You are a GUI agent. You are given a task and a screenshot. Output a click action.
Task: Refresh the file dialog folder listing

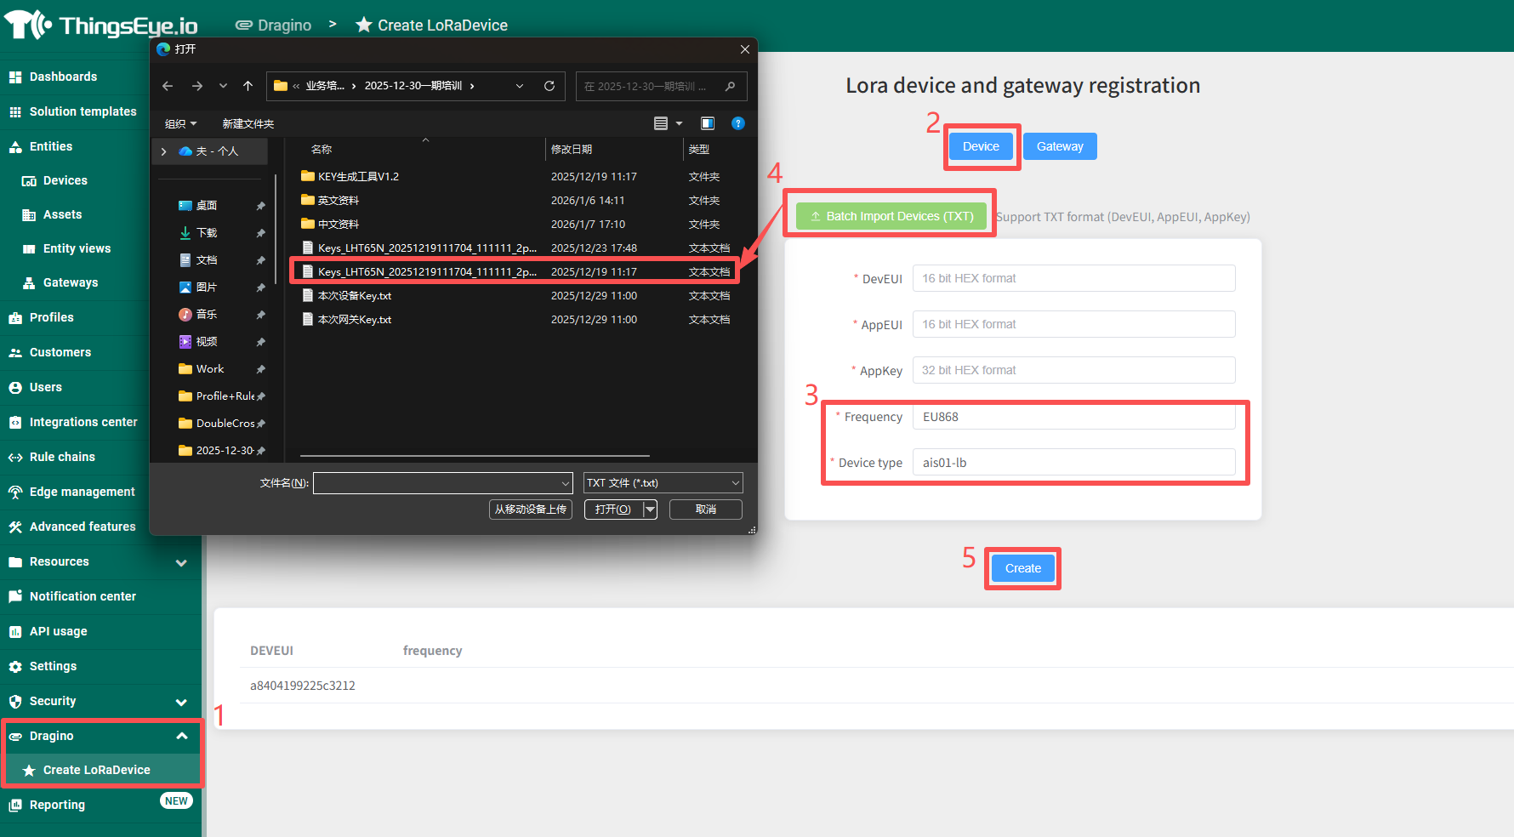click(x=549, y=86)
